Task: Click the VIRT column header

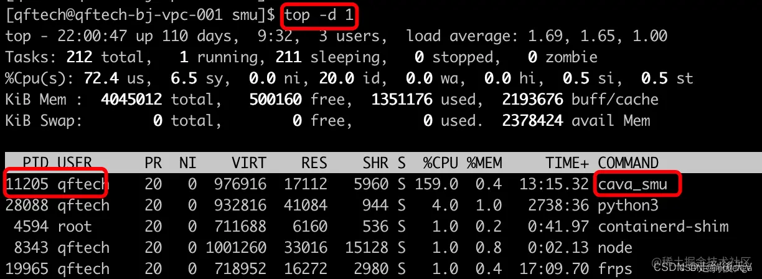Action: click(x=248, y=163)
